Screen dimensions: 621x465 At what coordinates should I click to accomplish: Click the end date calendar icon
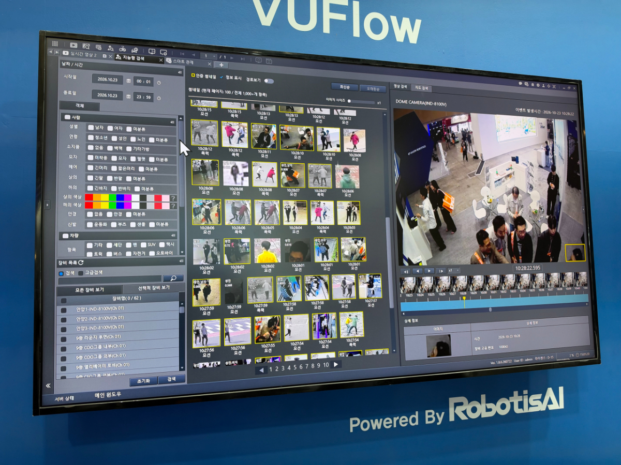click(128, 96)
